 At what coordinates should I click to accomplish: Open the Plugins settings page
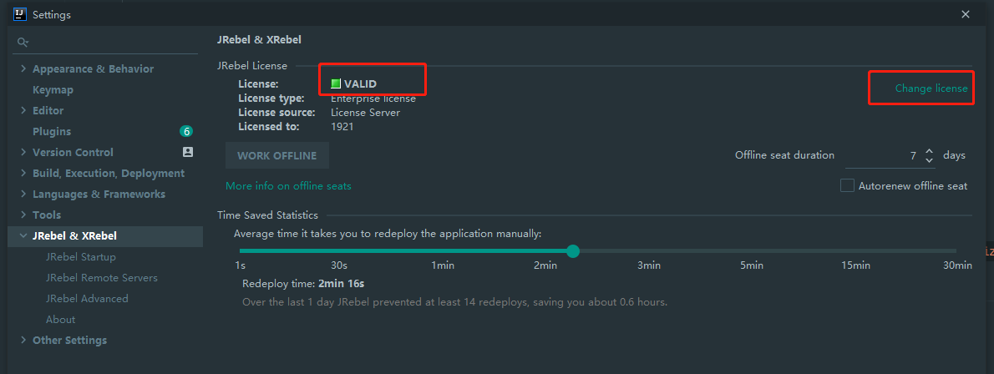click(52, 131)
